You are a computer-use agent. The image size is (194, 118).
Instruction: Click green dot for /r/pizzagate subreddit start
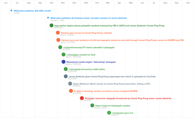60,47
